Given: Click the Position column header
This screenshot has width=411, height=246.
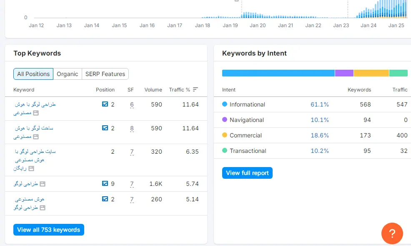Looking at the screenshot, I should pos(105,90).
